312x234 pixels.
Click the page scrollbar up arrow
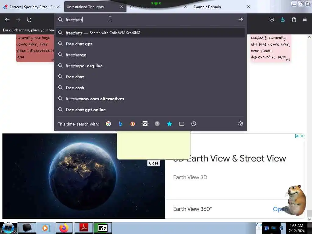[x=309, y=37]
